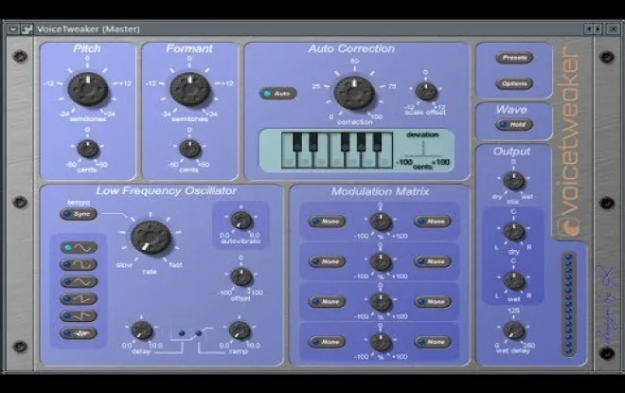625x393 pixels.
Task: Toggle the LED next to the ramp knob
Action: [199, 333]
